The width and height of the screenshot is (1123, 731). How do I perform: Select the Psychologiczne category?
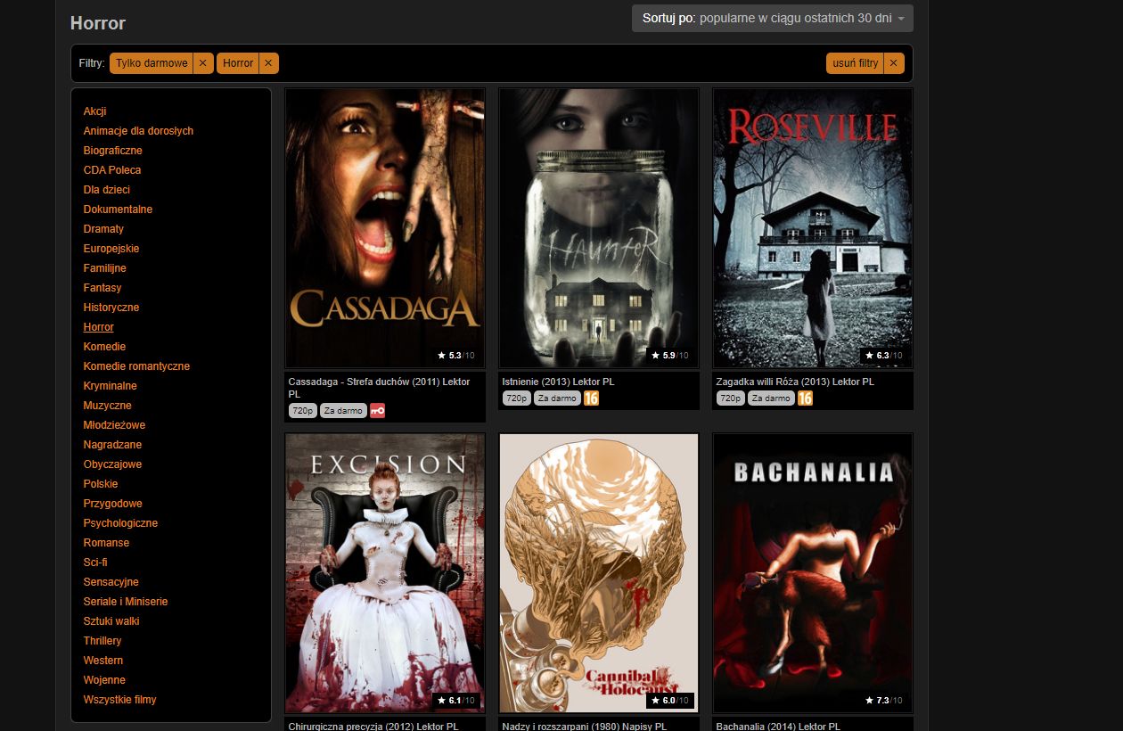(120, 523)
